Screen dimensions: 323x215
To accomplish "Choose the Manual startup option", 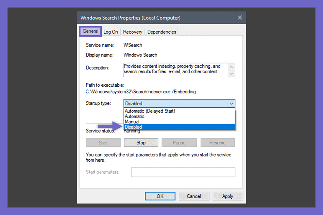I will [x=179, y=122].
